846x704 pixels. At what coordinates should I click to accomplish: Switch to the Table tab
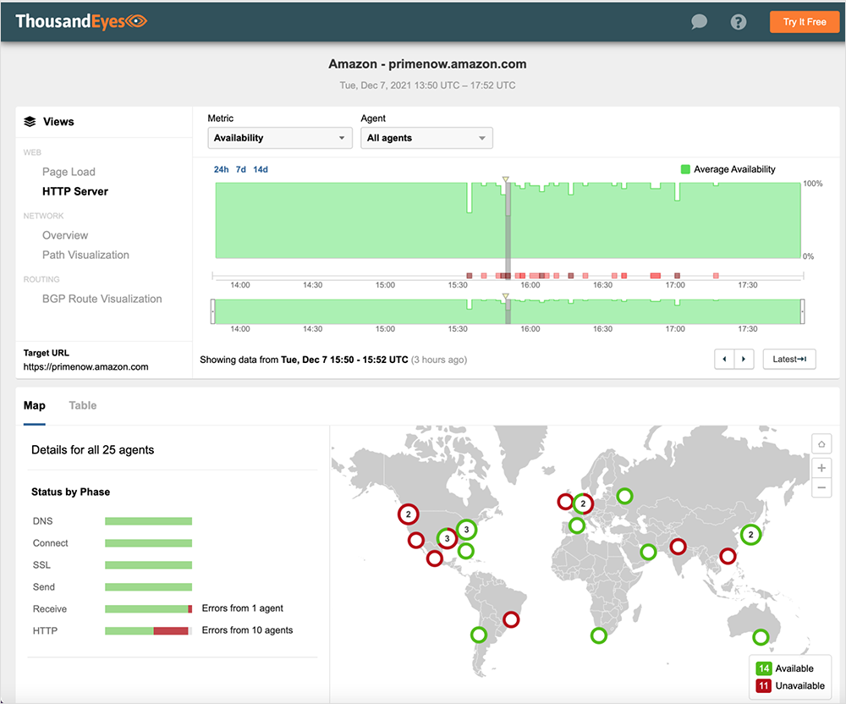83,405
